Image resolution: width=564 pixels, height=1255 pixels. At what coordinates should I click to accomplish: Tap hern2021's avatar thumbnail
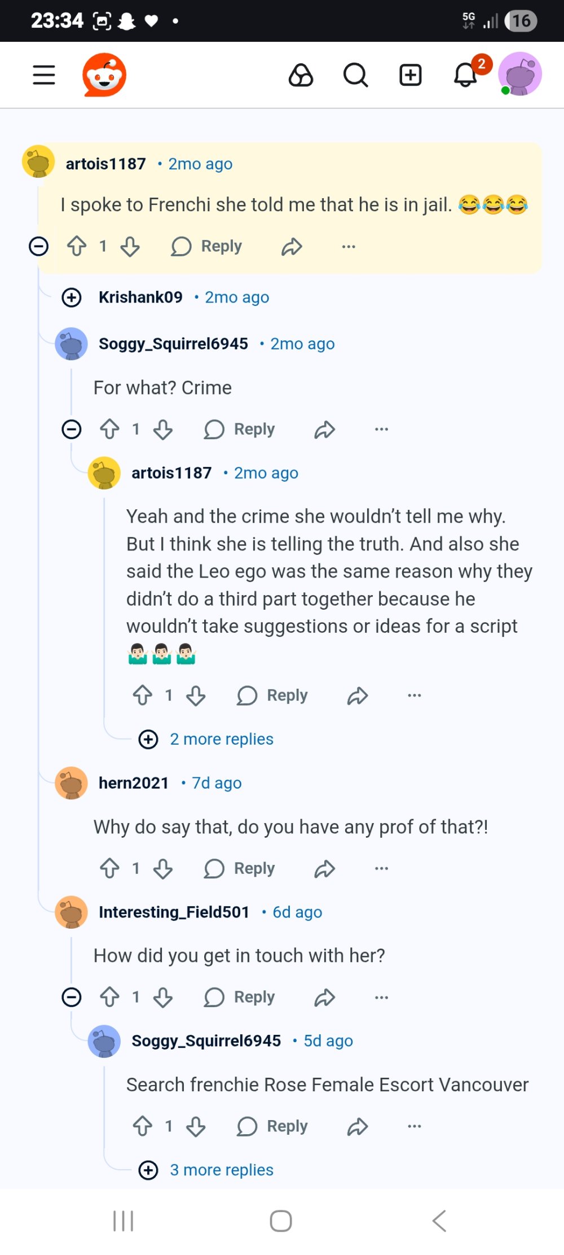[x=72, y=783]
